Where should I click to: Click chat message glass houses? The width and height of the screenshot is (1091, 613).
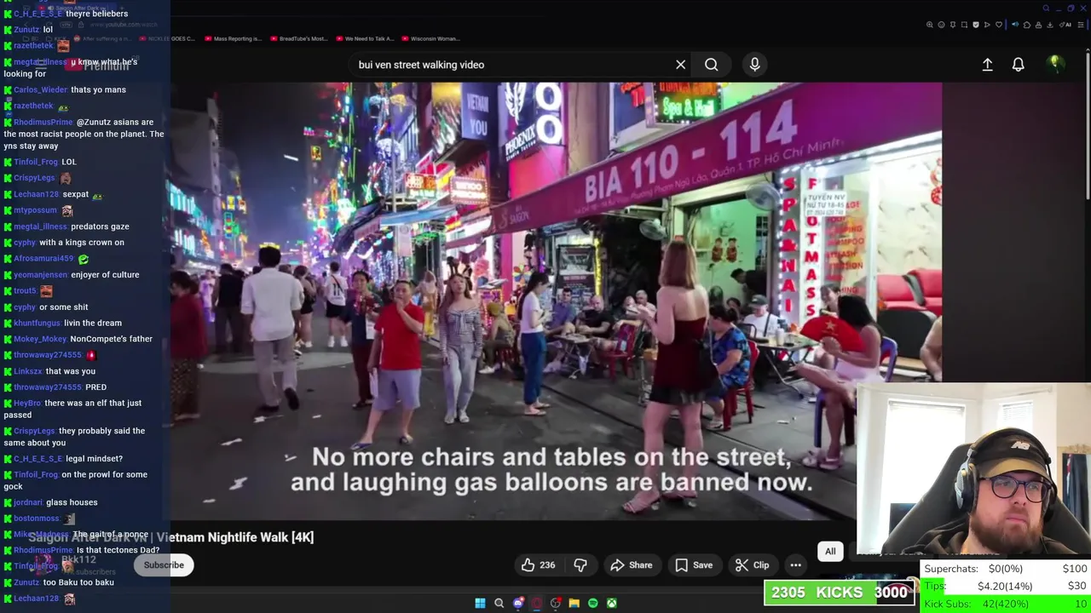[72, 502]
